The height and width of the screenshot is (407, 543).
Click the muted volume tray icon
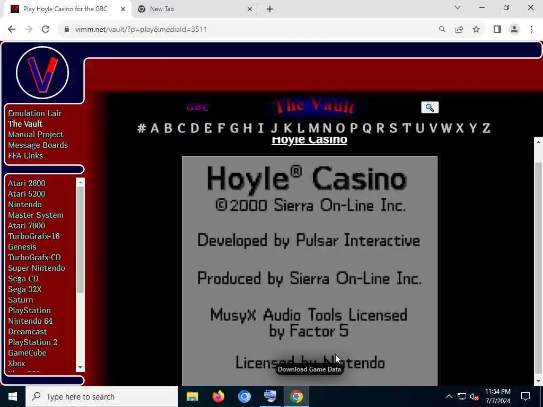tap(475, 396)
